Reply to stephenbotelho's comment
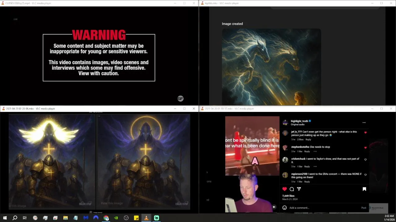This screenshot has height=222, width=396. 307,151
